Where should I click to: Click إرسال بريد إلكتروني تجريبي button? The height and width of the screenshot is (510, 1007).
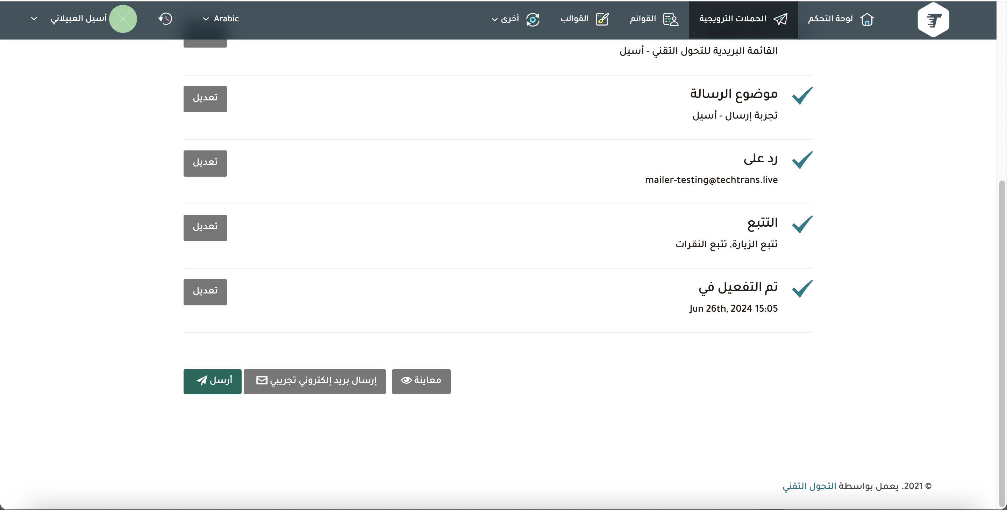click(x=315, y=381)
